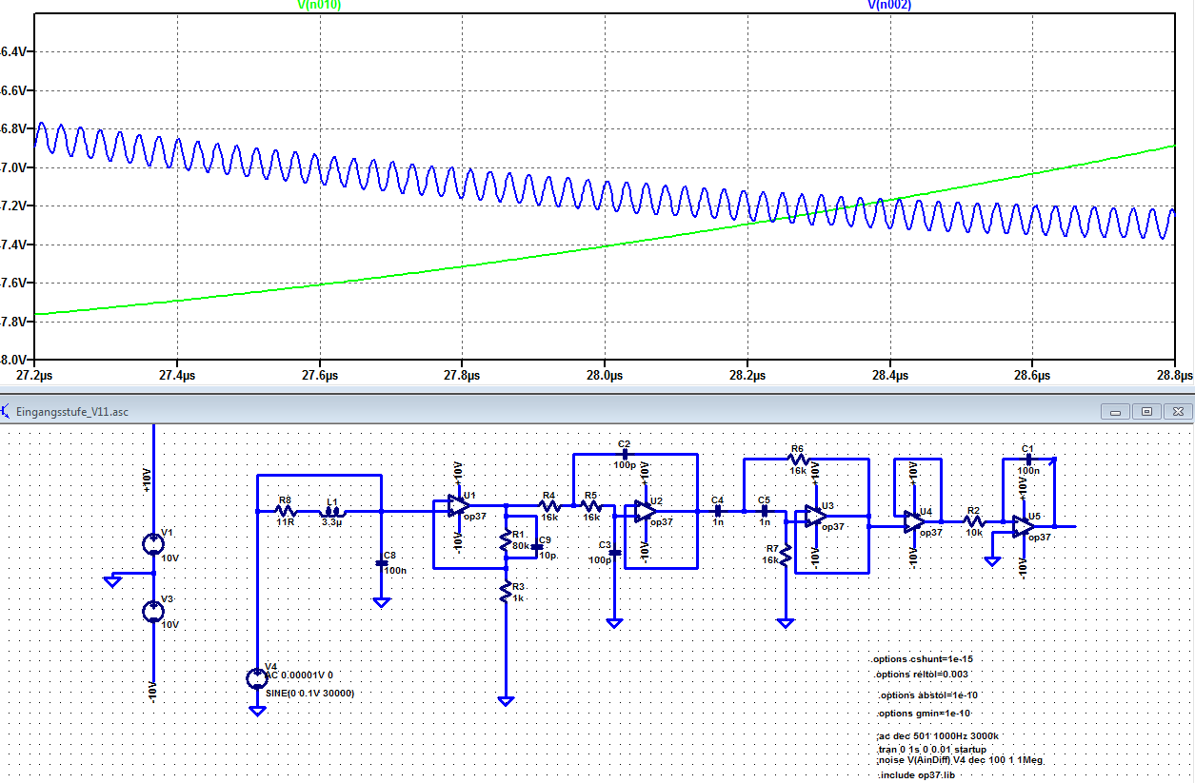The image size is (1195, 783).
Task: Click the +10V net label above V1
Action: click(147, 480)
